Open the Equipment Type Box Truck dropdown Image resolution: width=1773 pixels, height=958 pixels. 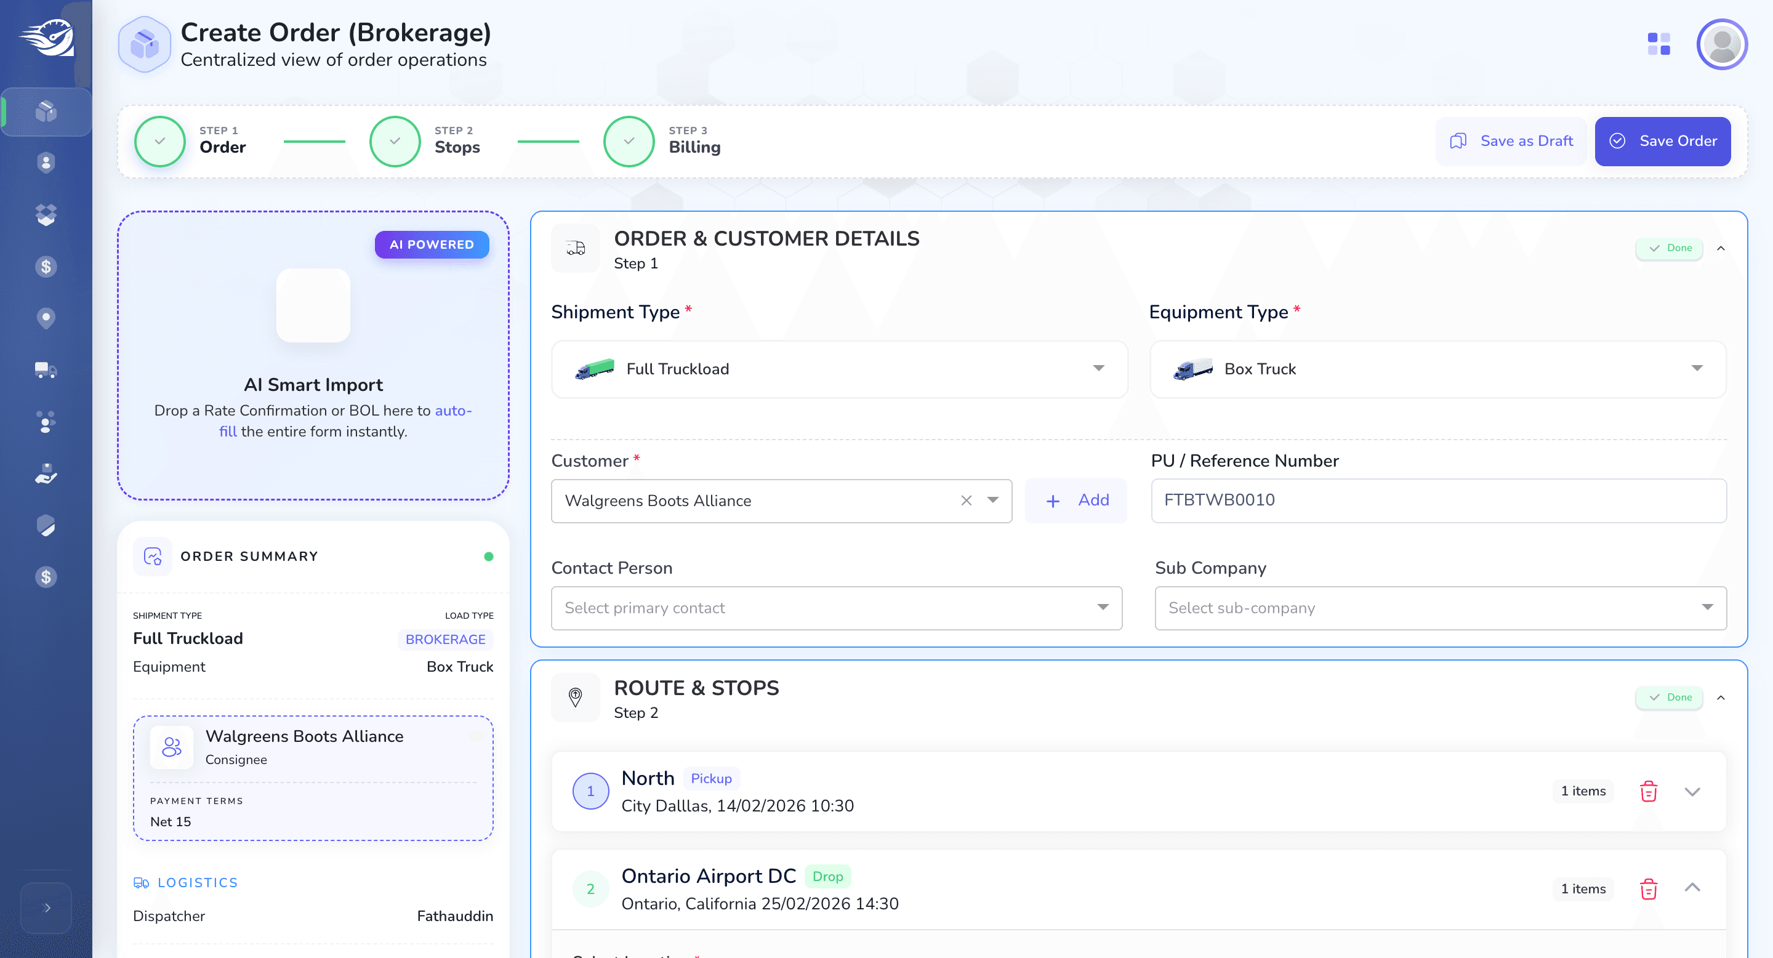(x=1438, y=369)
